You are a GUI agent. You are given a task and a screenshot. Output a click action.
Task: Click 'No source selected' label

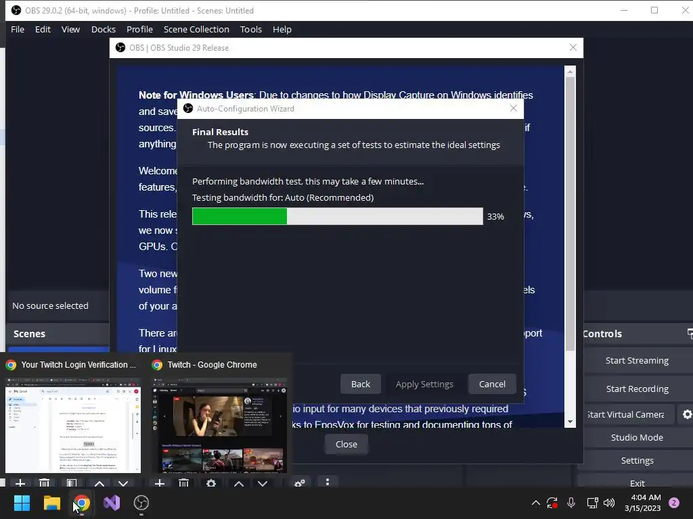(x=50, y=305)
